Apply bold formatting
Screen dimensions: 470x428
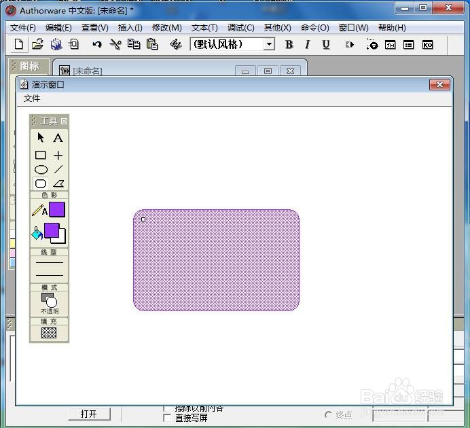pos(289,45)
